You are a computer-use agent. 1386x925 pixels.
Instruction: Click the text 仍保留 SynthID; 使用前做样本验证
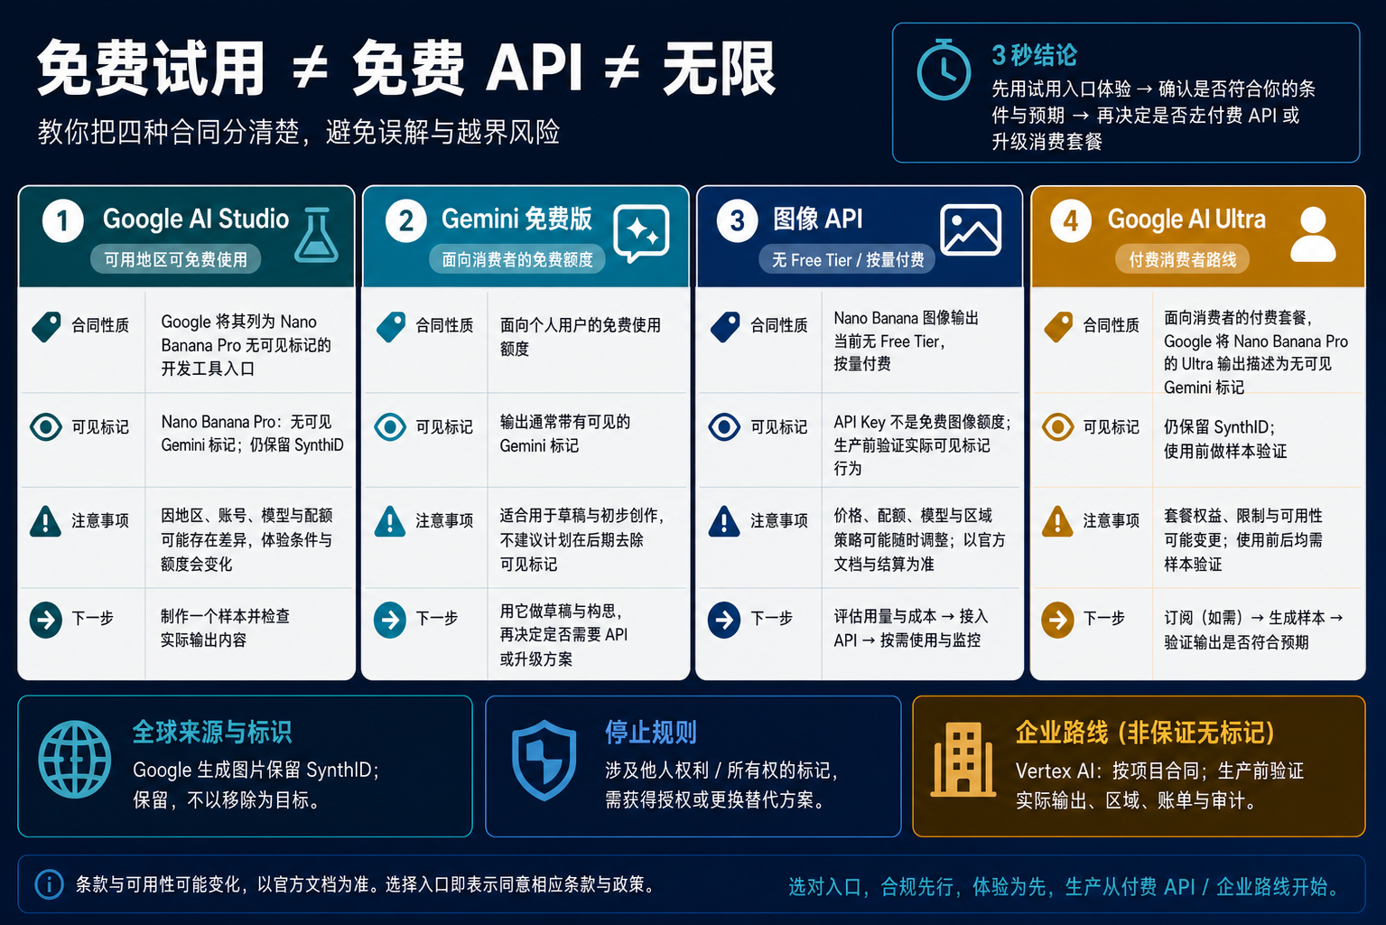pos(1225,439)
